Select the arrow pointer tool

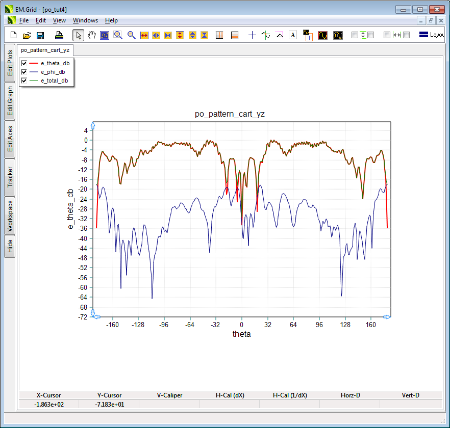78,35
